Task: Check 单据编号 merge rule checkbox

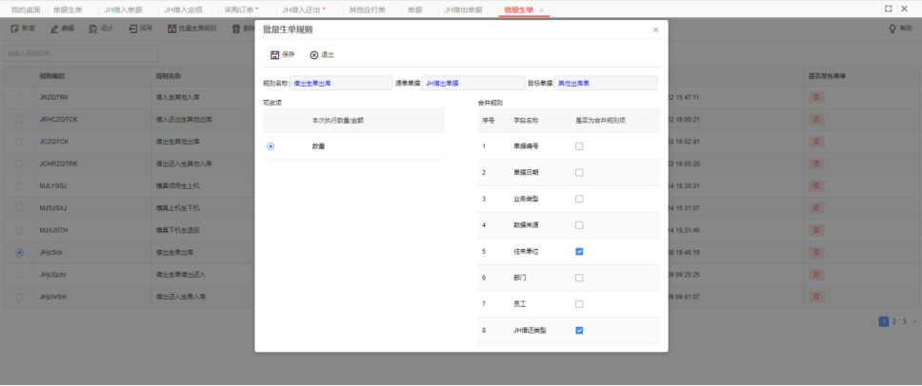Action: (x=579, y=146)
